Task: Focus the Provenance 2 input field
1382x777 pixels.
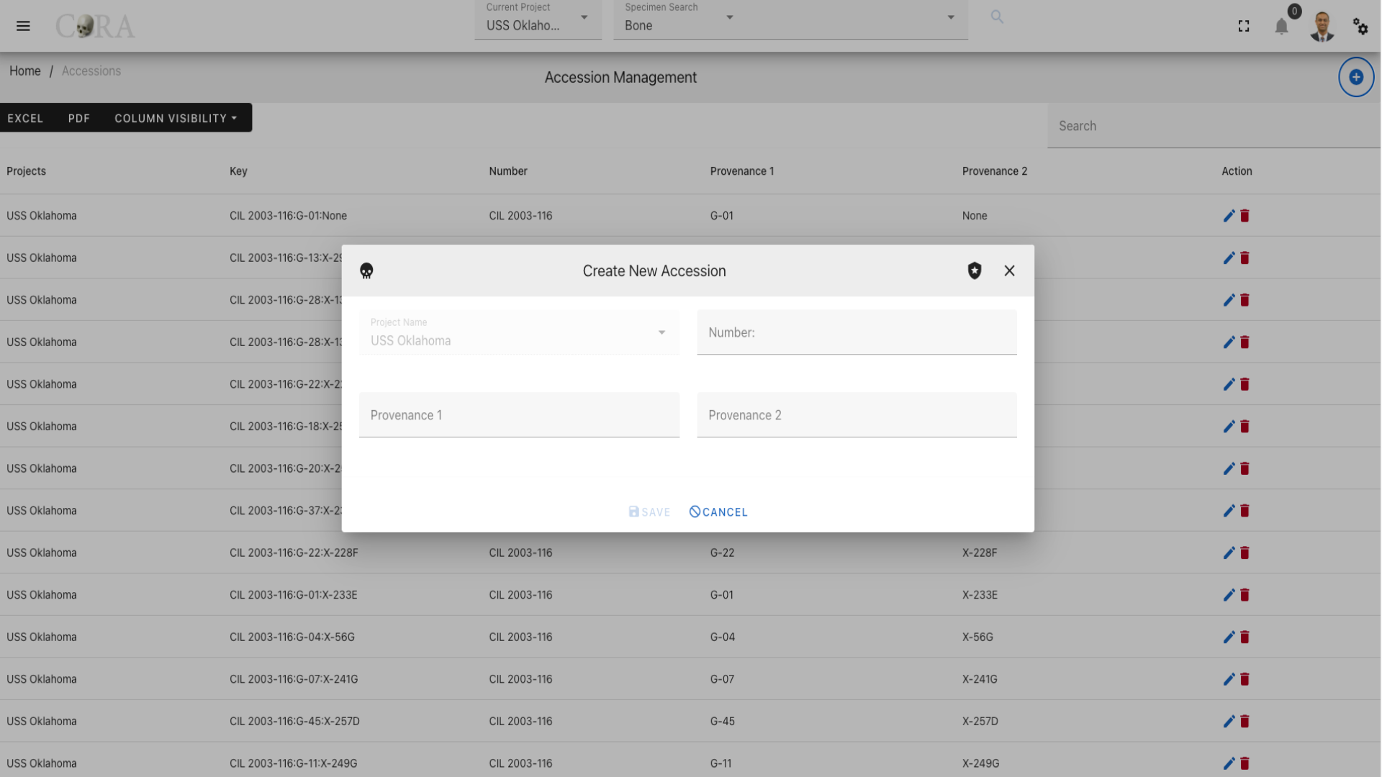Action: [x=857, y=415]
